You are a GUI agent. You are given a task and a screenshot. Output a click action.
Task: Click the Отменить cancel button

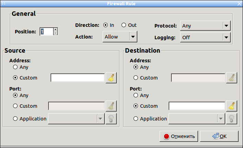[x=179, y=136]
